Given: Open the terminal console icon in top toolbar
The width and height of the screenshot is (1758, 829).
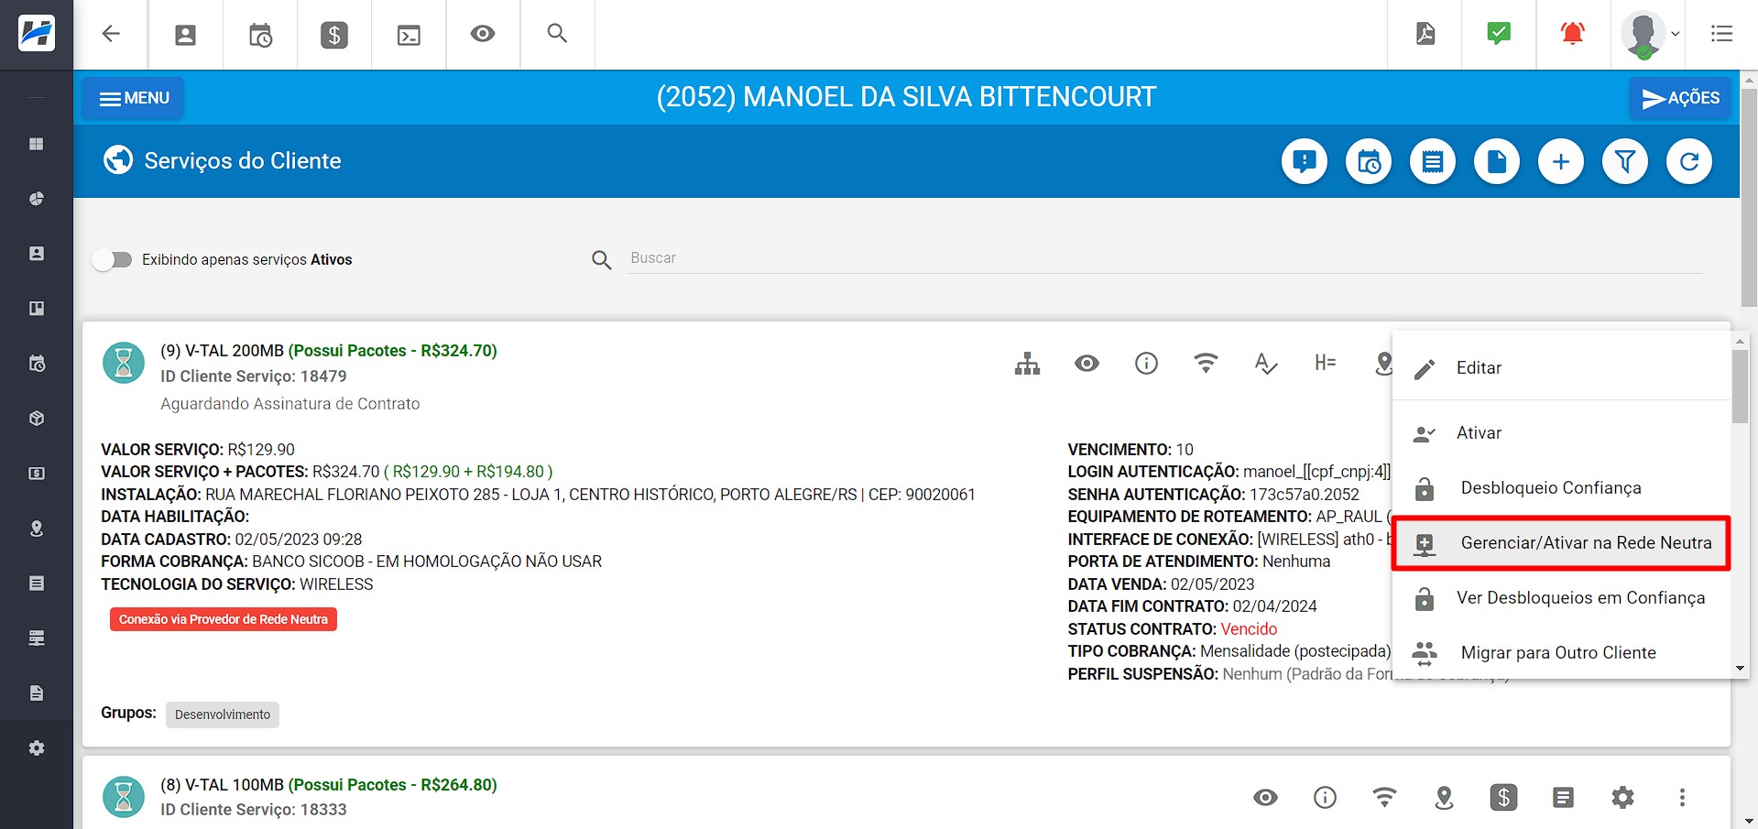Looking at the screenshot, I should tap(409, 35).
